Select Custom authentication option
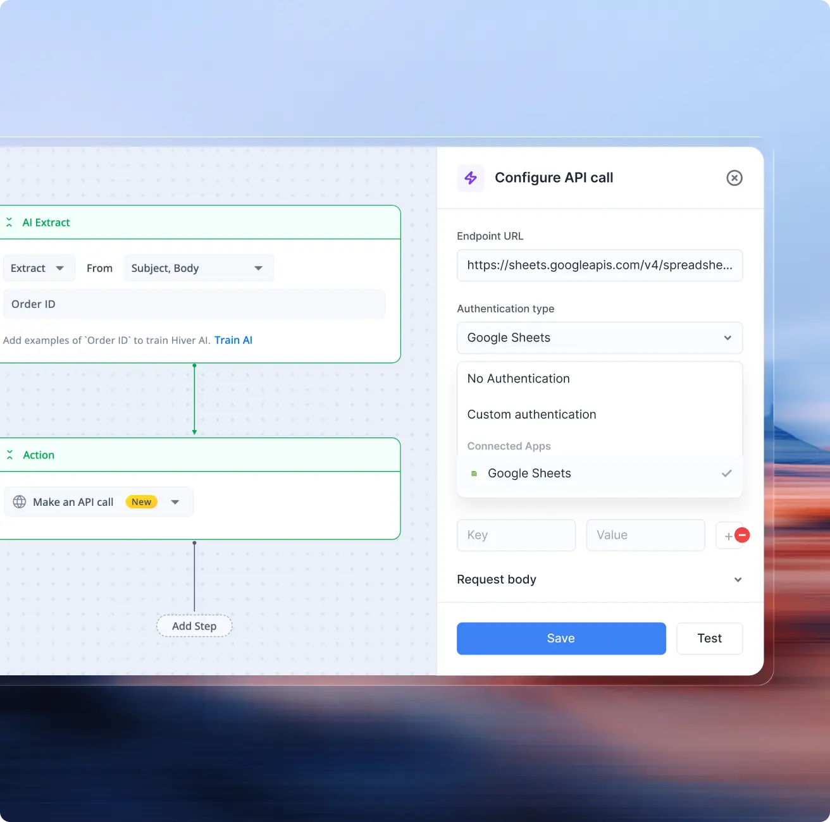 pyautogui.click(x=600, y=415)
